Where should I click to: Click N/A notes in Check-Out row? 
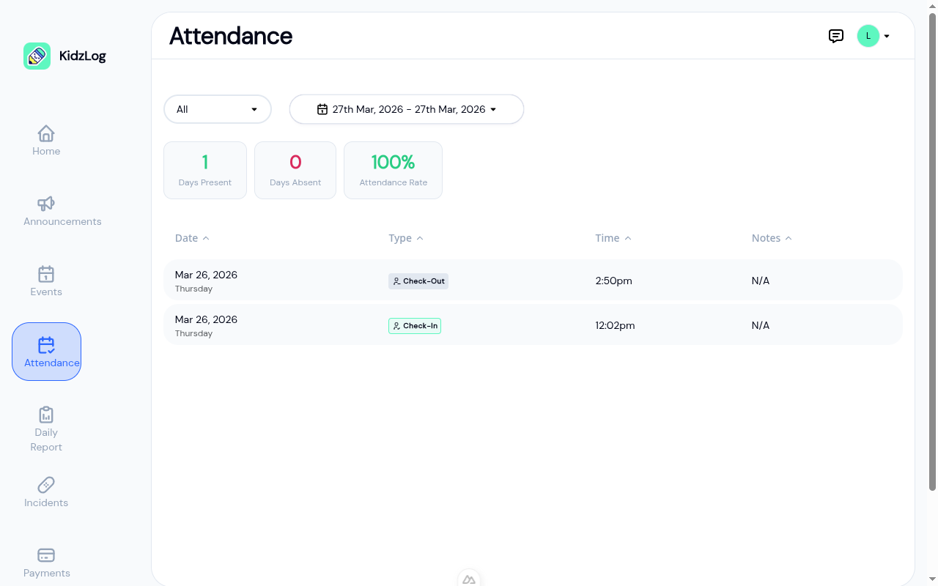click(x=761, y=281)
